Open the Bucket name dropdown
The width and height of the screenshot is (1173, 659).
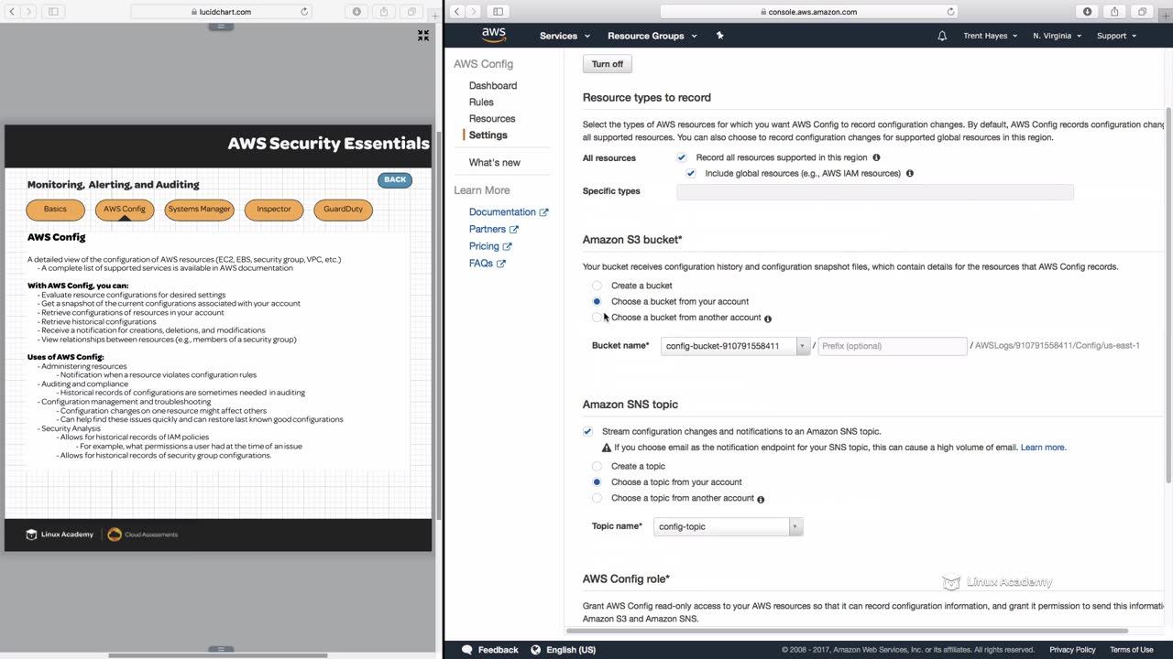coord(802,346)
